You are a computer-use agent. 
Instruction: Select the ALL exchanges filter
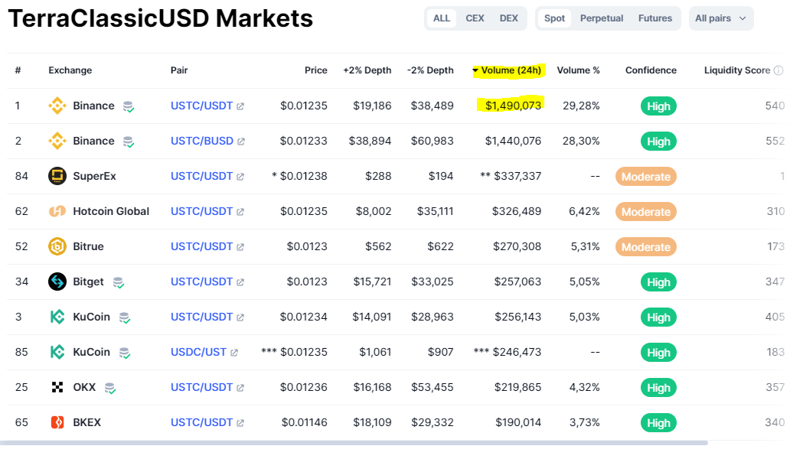click(442, 18)
